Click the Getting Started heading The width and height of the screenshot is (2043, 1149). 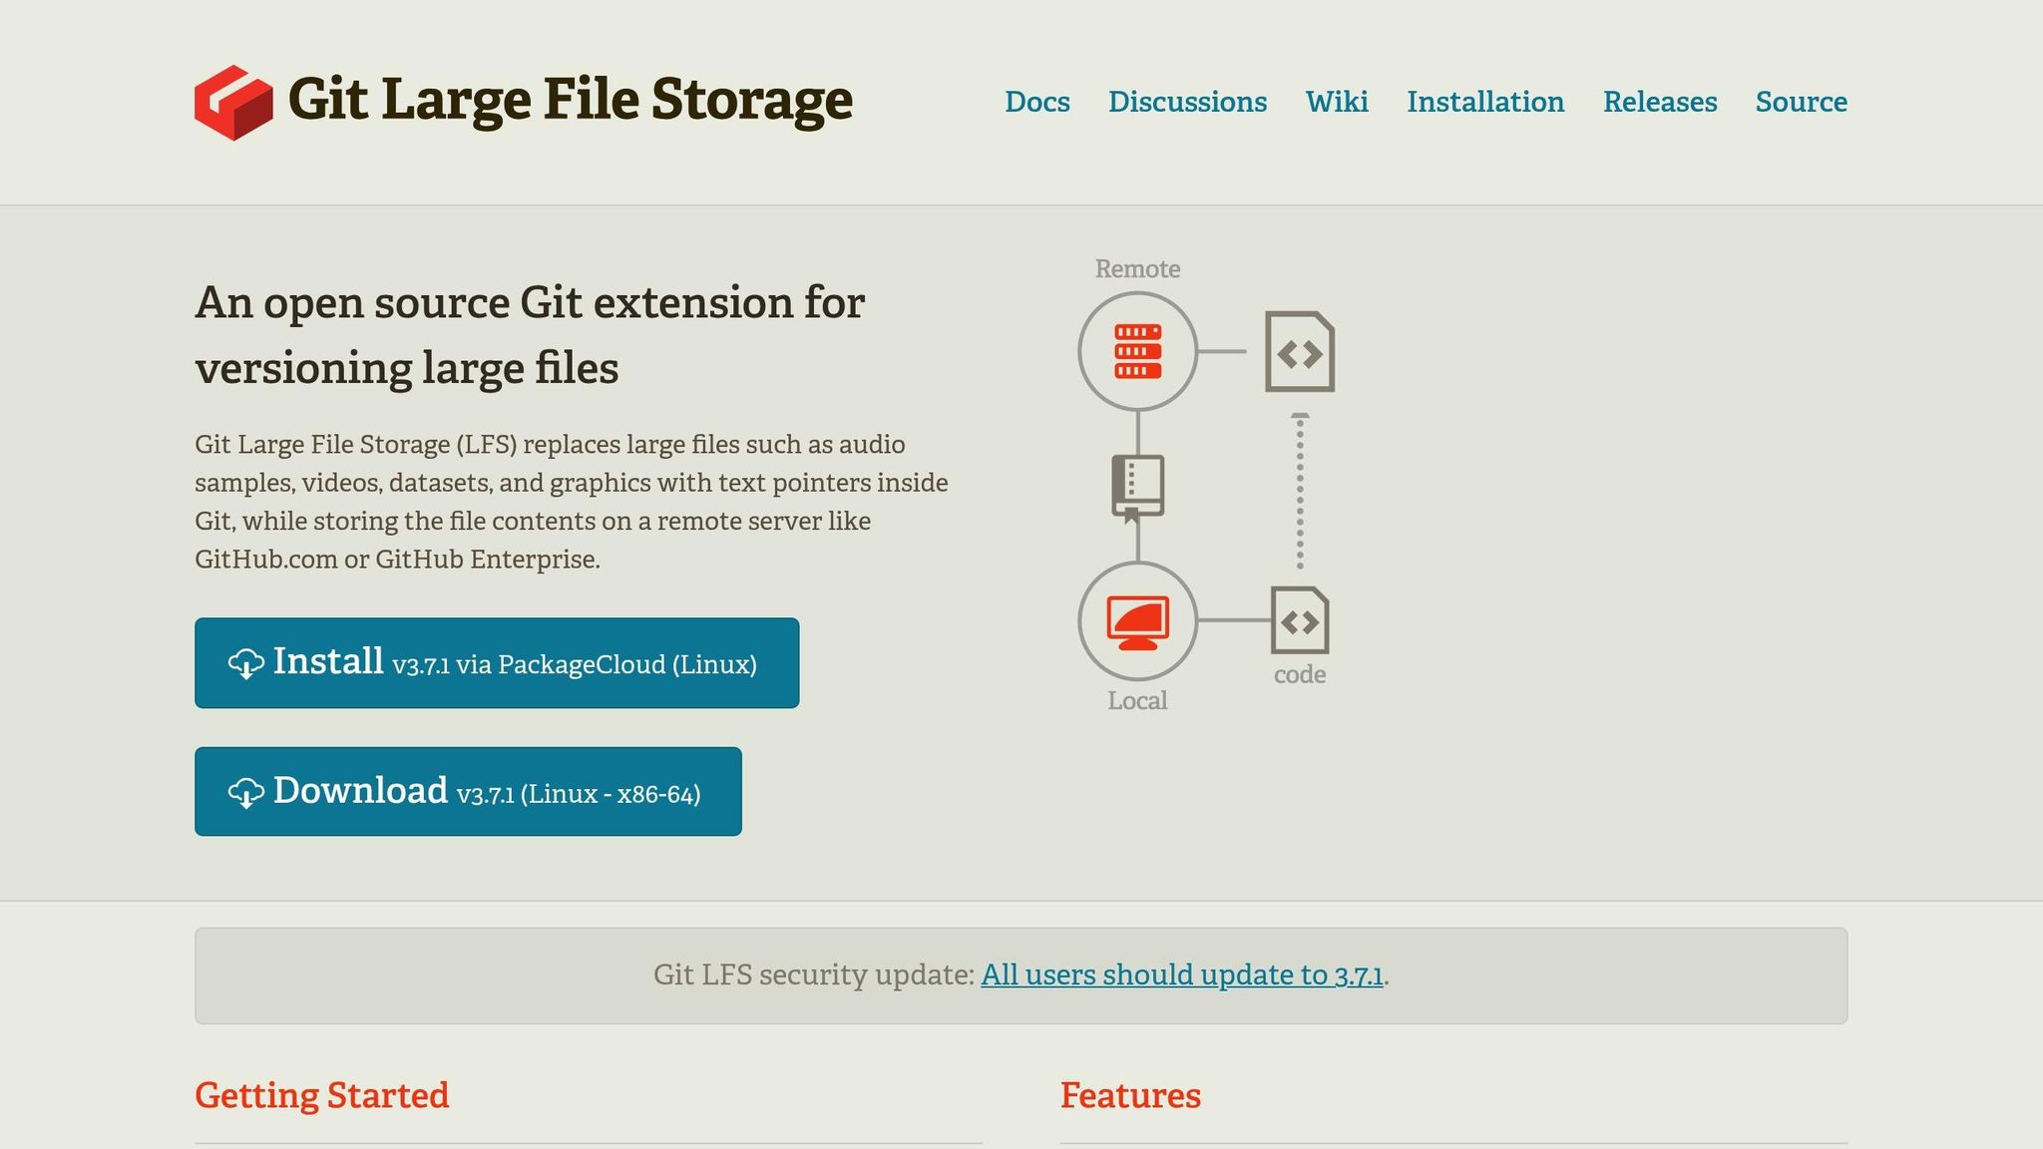(x=321, y=1094)
